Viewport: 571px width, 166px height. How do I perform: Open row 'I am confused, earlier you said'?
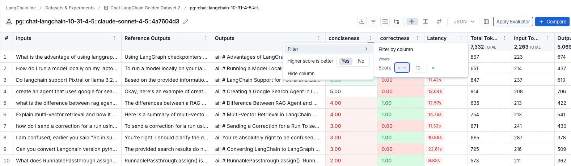pos(67,138)
